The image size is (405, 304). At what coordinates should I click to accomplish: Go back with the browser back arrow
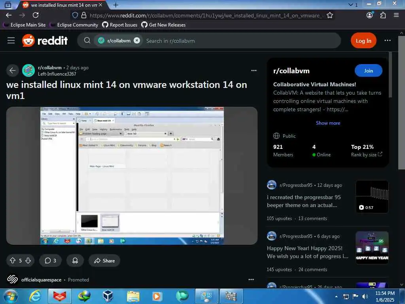click(9, 15)
